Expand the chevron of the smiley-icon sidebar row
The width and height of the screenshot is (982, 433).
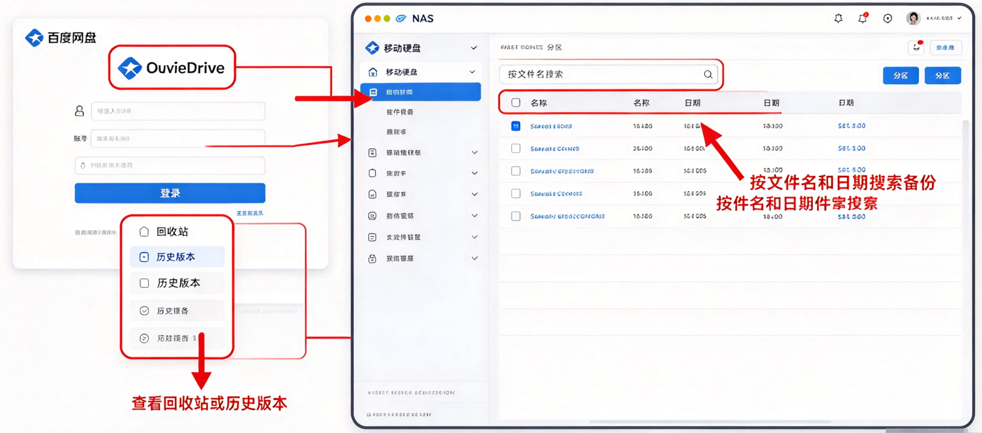click(x=475, y=216)
